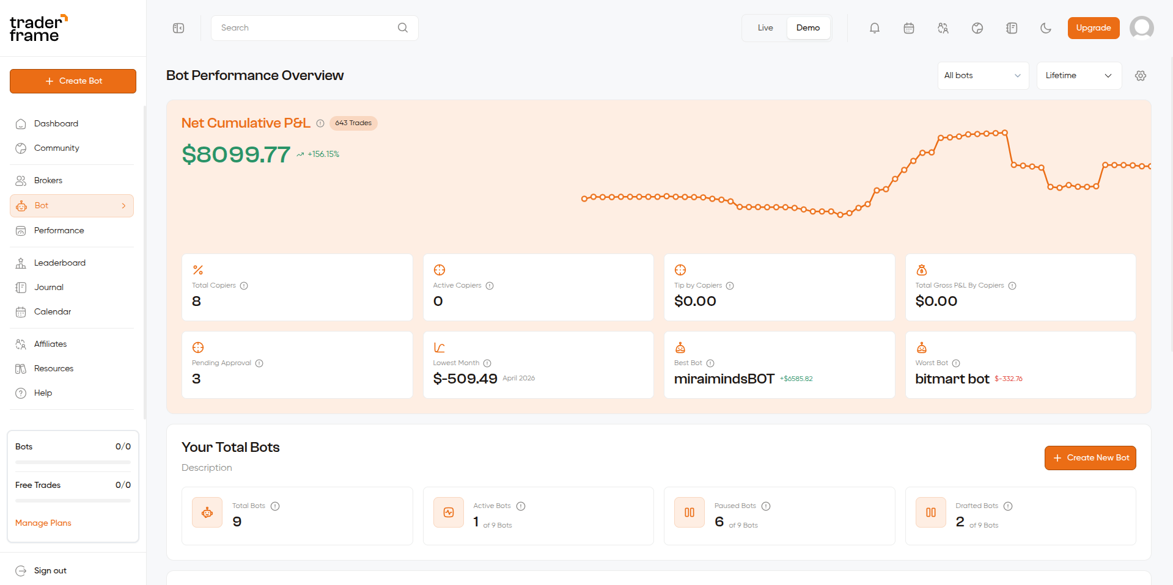1173x585 pixels.
Task: Click Sign out
Action: [x=50, y=571]
